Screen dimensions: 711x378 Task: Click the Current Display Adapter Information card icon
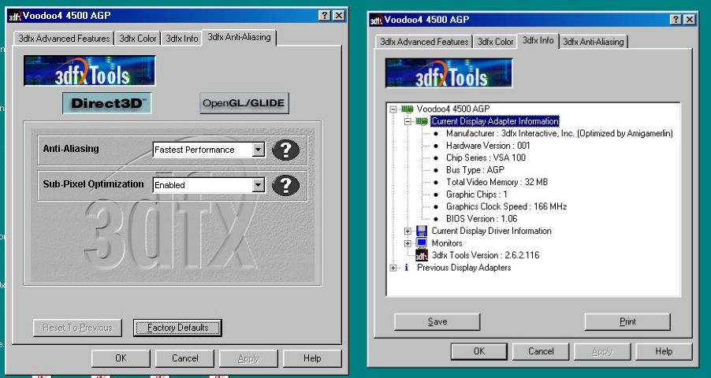click(x=422, y=121)
